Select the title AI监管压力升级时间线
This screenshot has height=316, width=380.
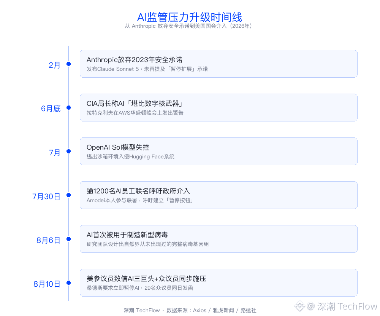click(190, 17)
